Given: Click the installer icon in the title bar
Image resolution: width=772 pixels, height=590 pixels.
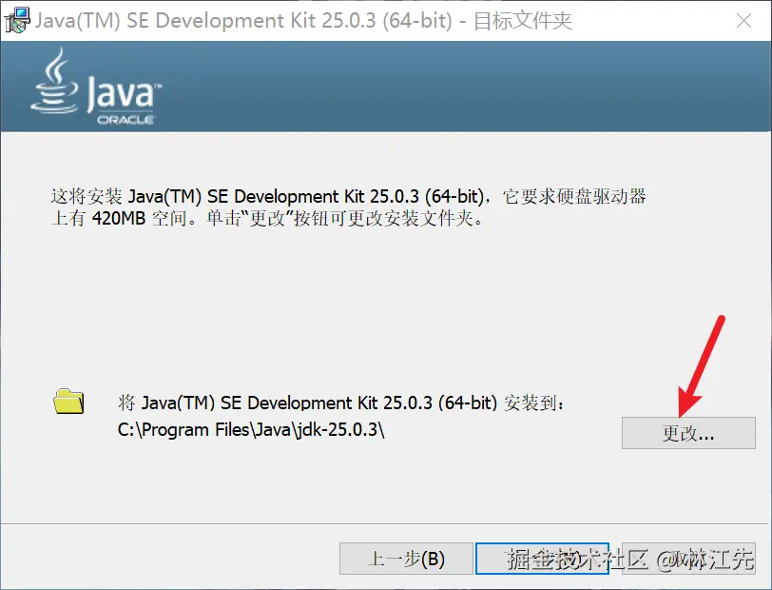Looking at the screenshot, I should (x=17, y=21).
